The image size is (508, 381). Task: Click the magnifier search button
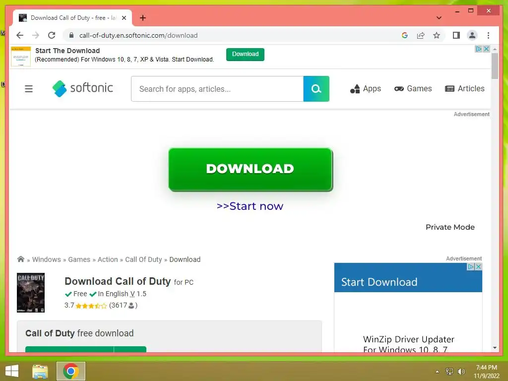click(316, 89)
